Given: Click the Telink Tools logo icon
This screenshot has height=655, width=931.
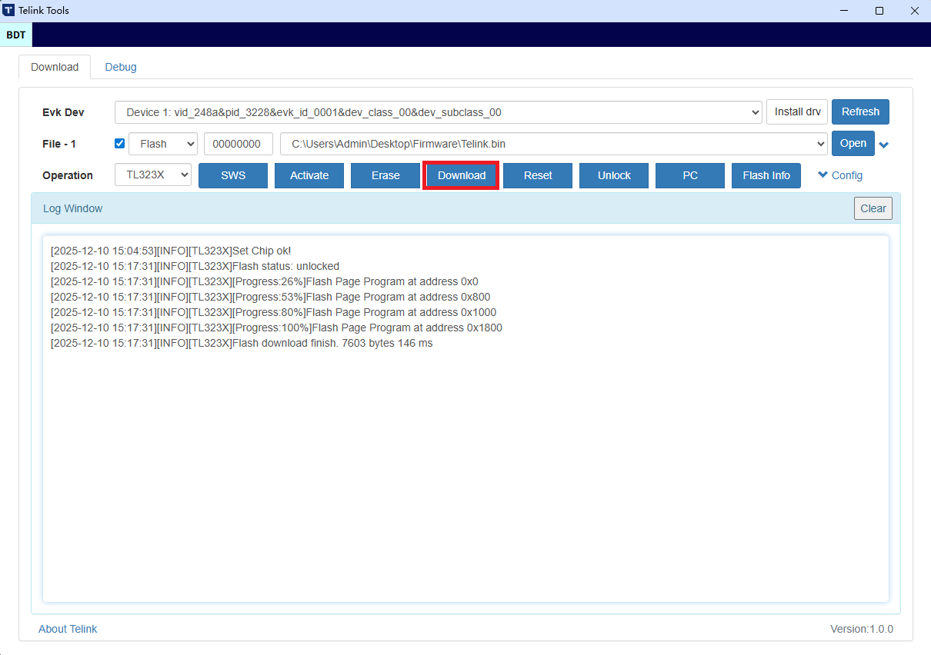Looking at the screenshot, I should 9,11.
